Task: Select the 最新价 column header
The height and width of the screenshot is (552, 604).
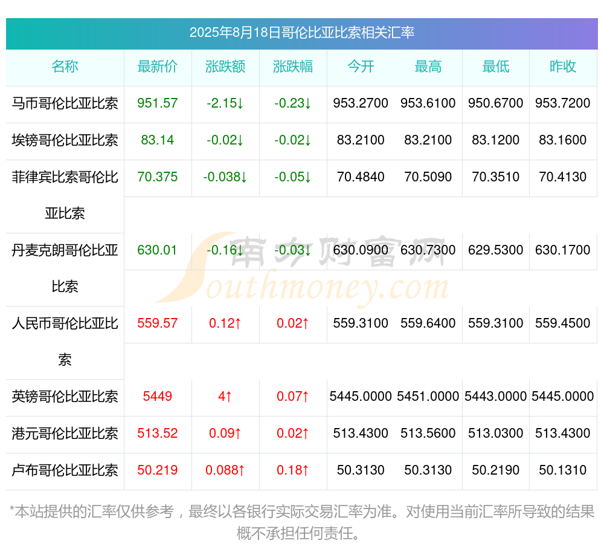Action: 158,67
